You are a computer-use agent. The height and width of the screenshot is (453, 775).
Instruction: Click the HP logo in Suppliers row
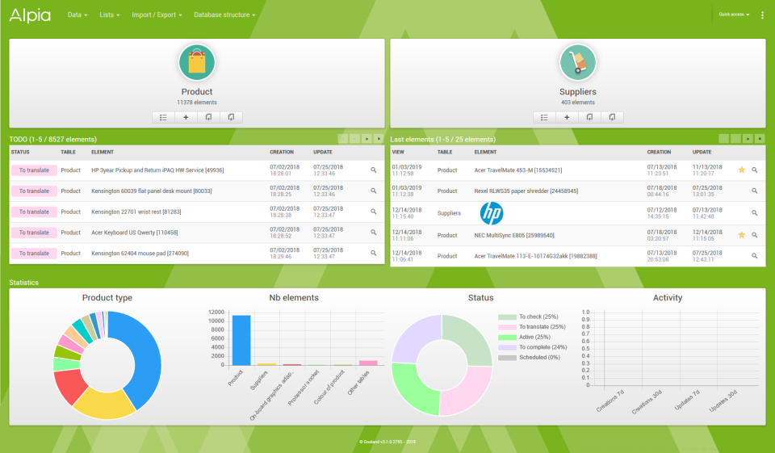point(492,213)
